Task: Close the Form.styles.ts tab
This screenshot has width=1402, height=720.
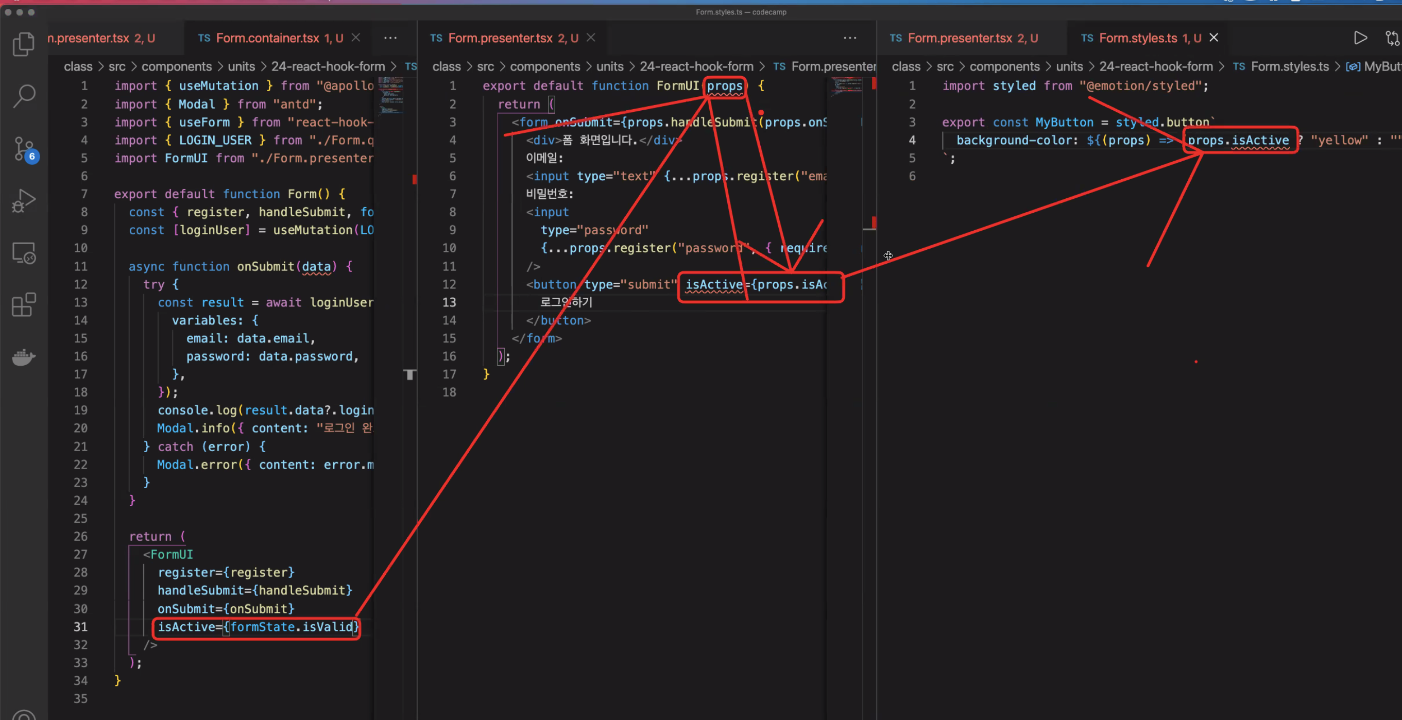Action: (x=1213, y=38)
